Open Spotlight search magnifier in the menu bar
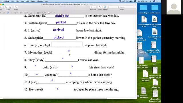The image size is (183, 103). pyautogui.click(x=150, y=1)
